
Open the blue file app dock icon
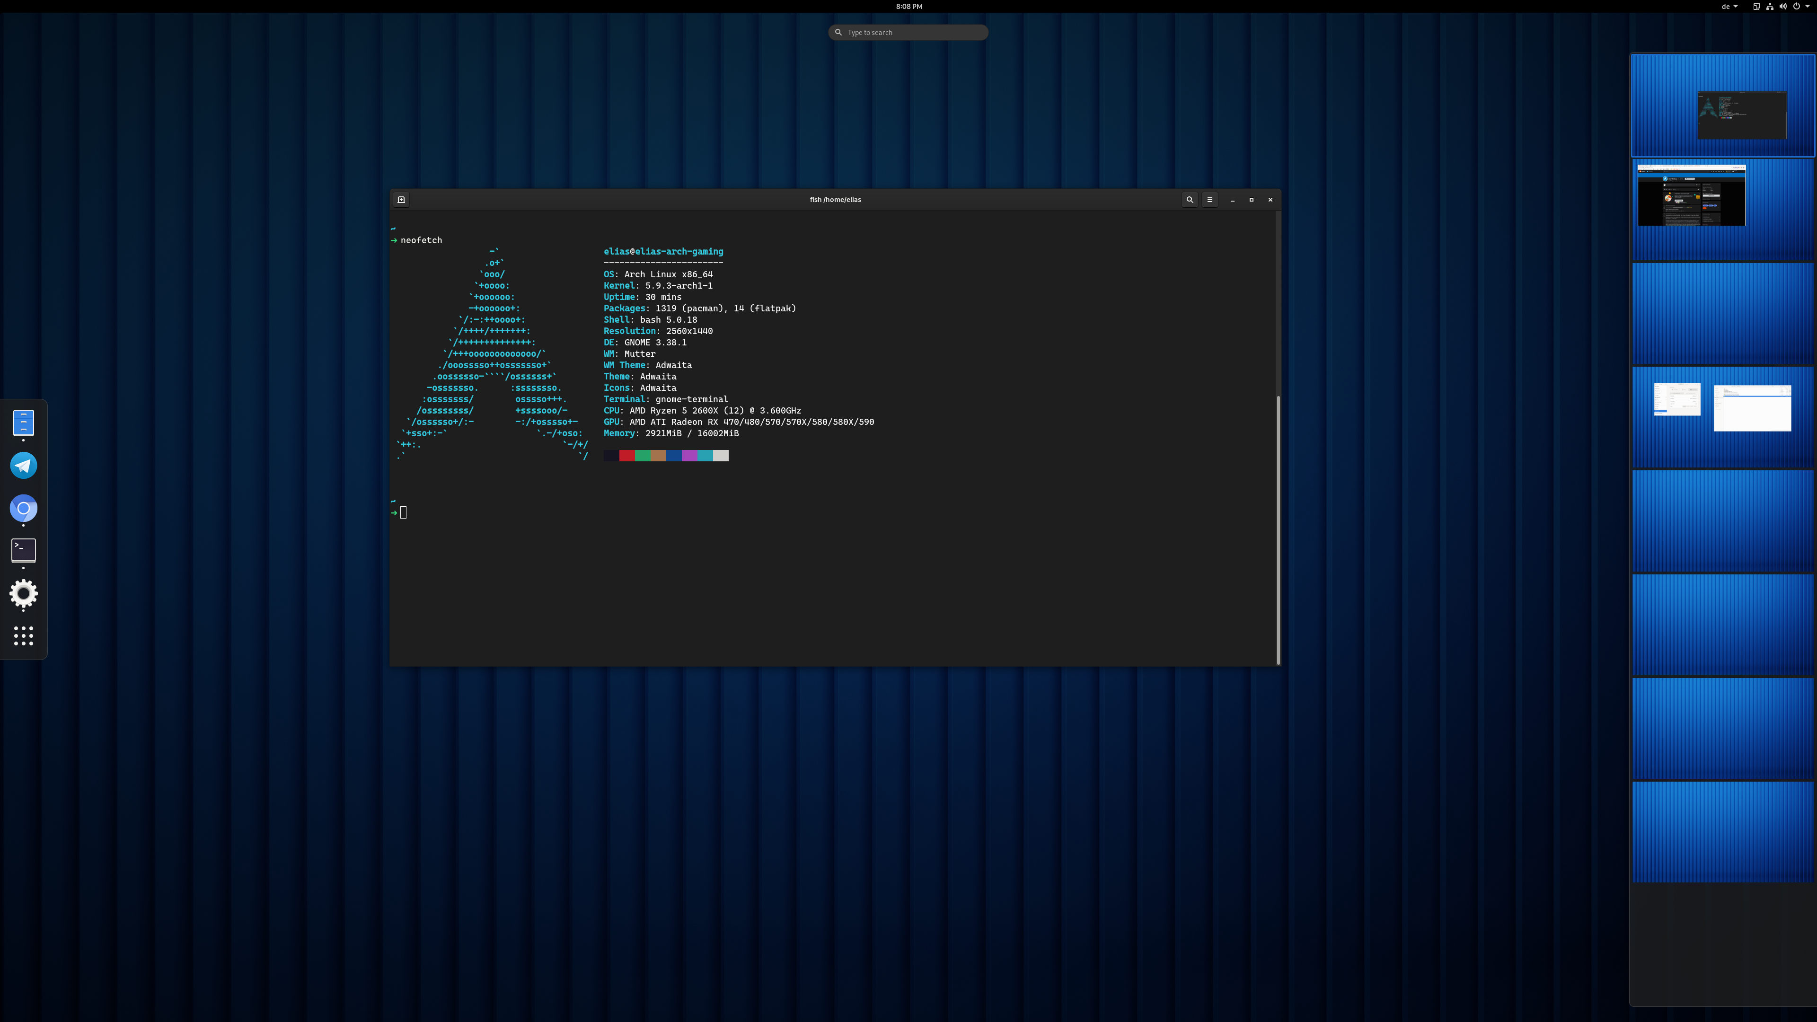[x=23, y=423]
